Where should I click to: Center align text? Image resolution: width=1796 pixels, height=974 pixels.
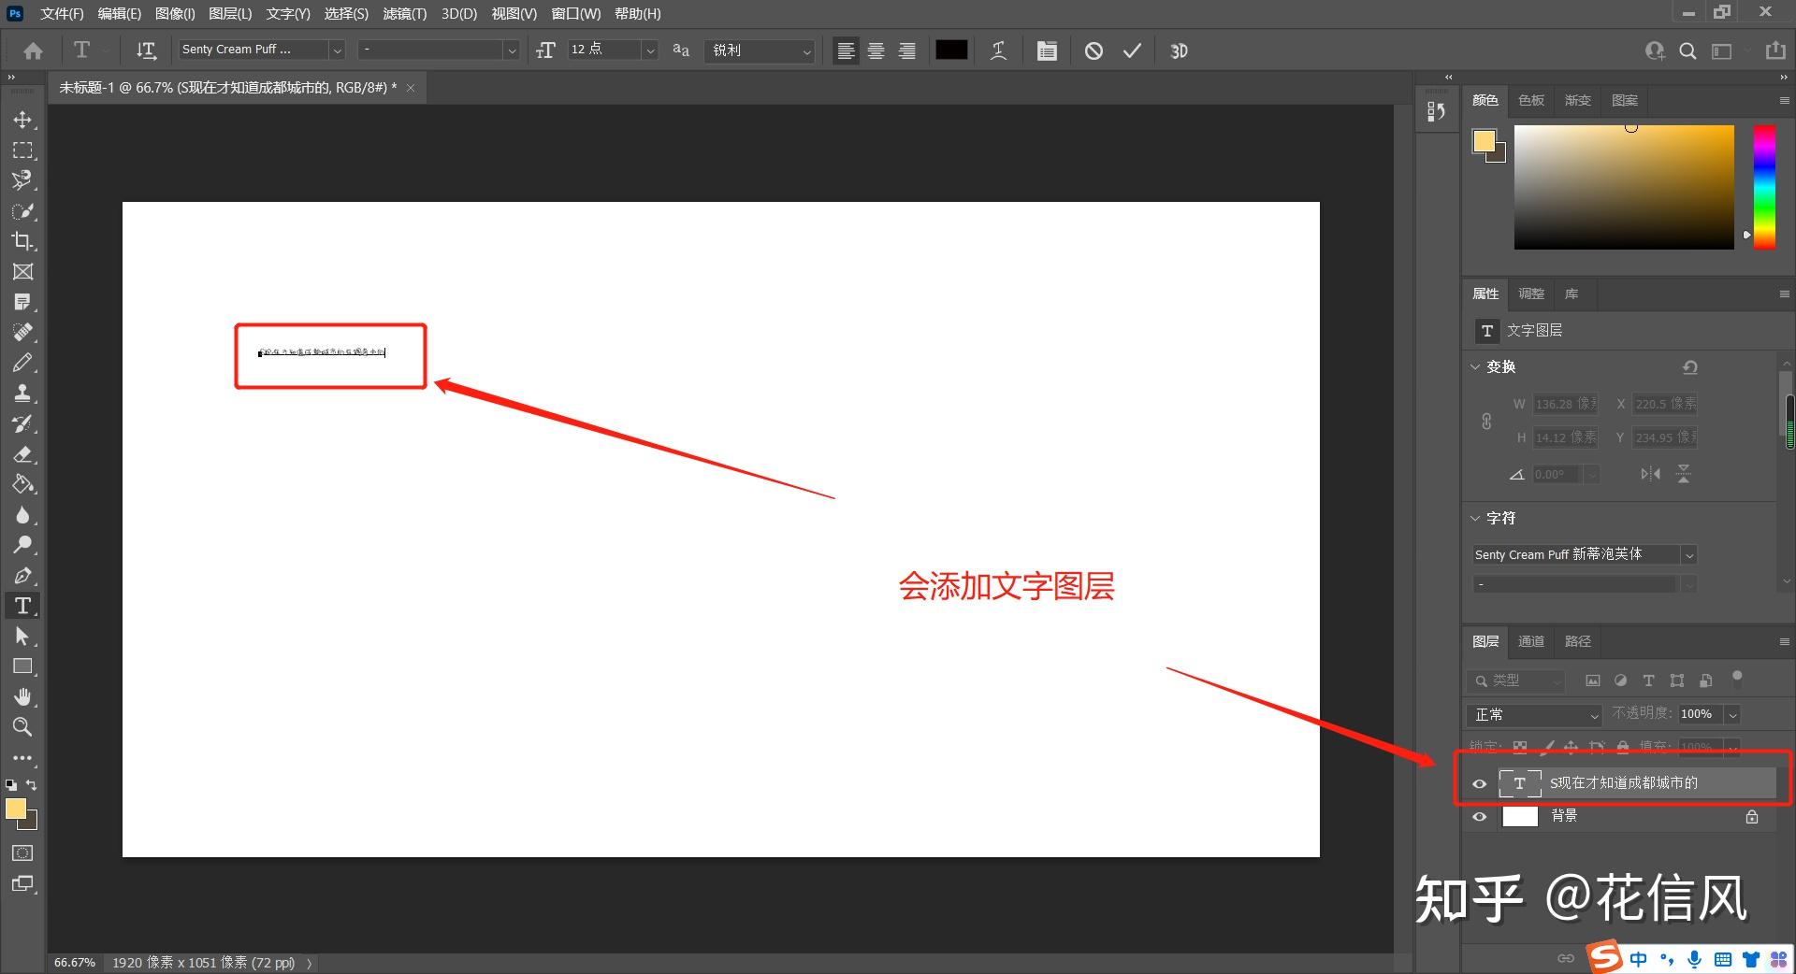point(876,50)
